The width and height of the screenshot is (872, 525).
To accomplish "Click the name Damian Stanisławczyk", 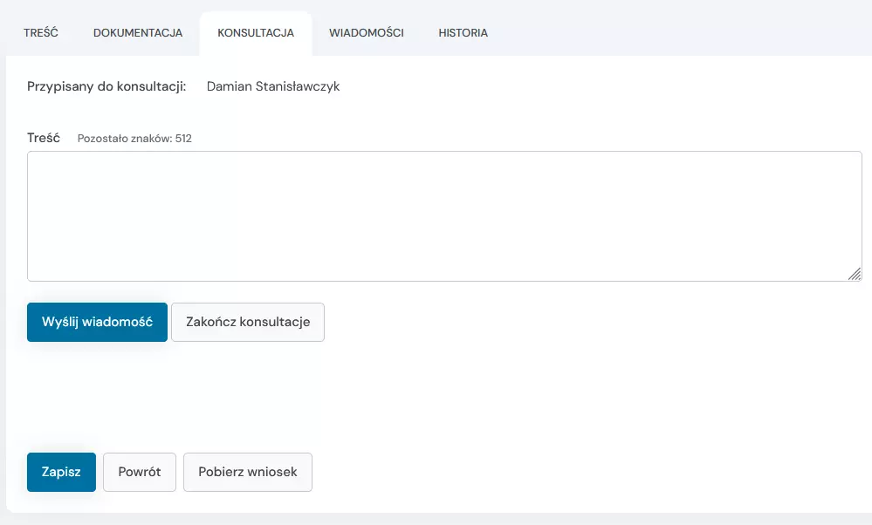I will coord(272,86).
